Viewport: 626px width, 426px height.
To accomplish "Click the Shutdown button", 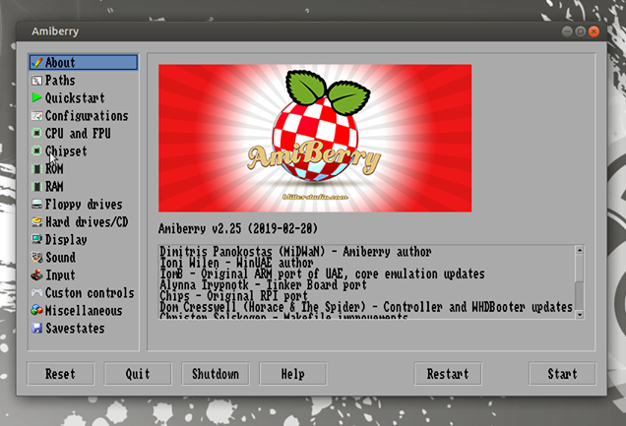I will (216, 374).
